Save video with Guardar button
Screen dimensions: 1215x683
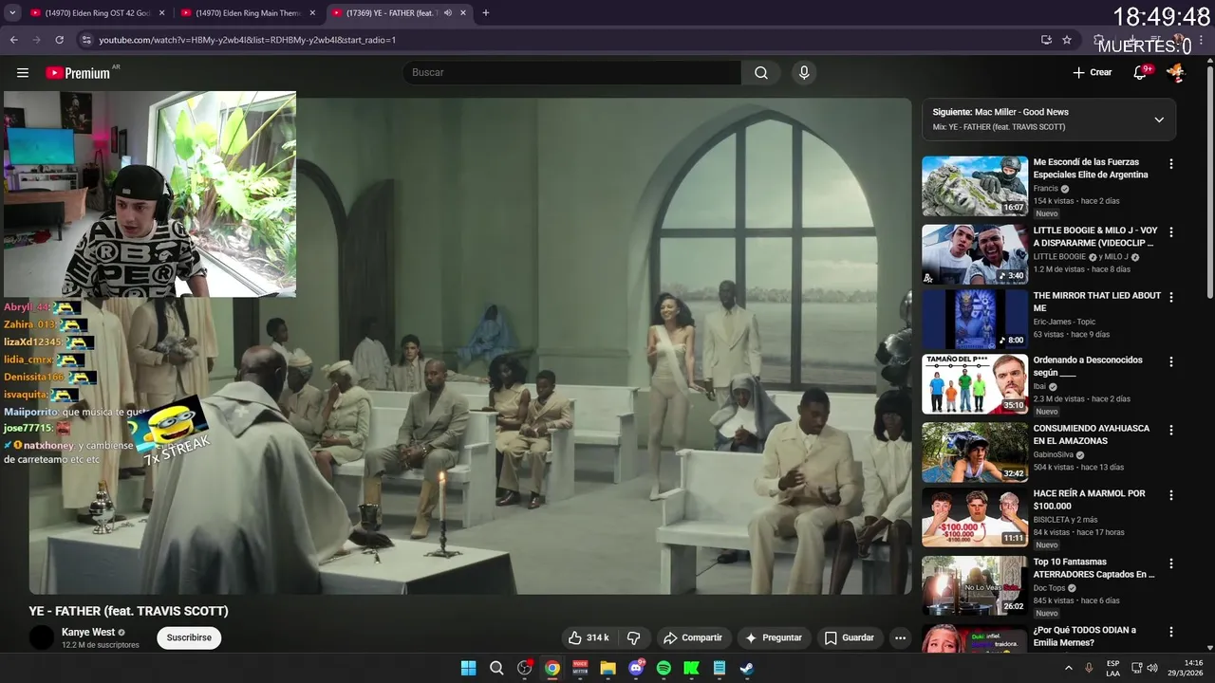pyautogui.click(x=850, y=637)
